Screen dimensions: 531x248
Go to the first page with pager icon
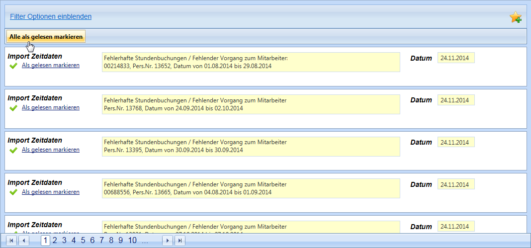pos(11,241)
